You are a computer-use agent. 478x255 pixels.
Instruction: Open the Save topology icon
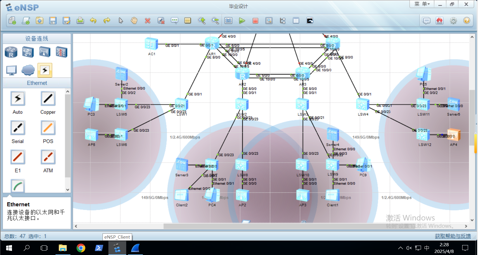(x=53, y=20)
